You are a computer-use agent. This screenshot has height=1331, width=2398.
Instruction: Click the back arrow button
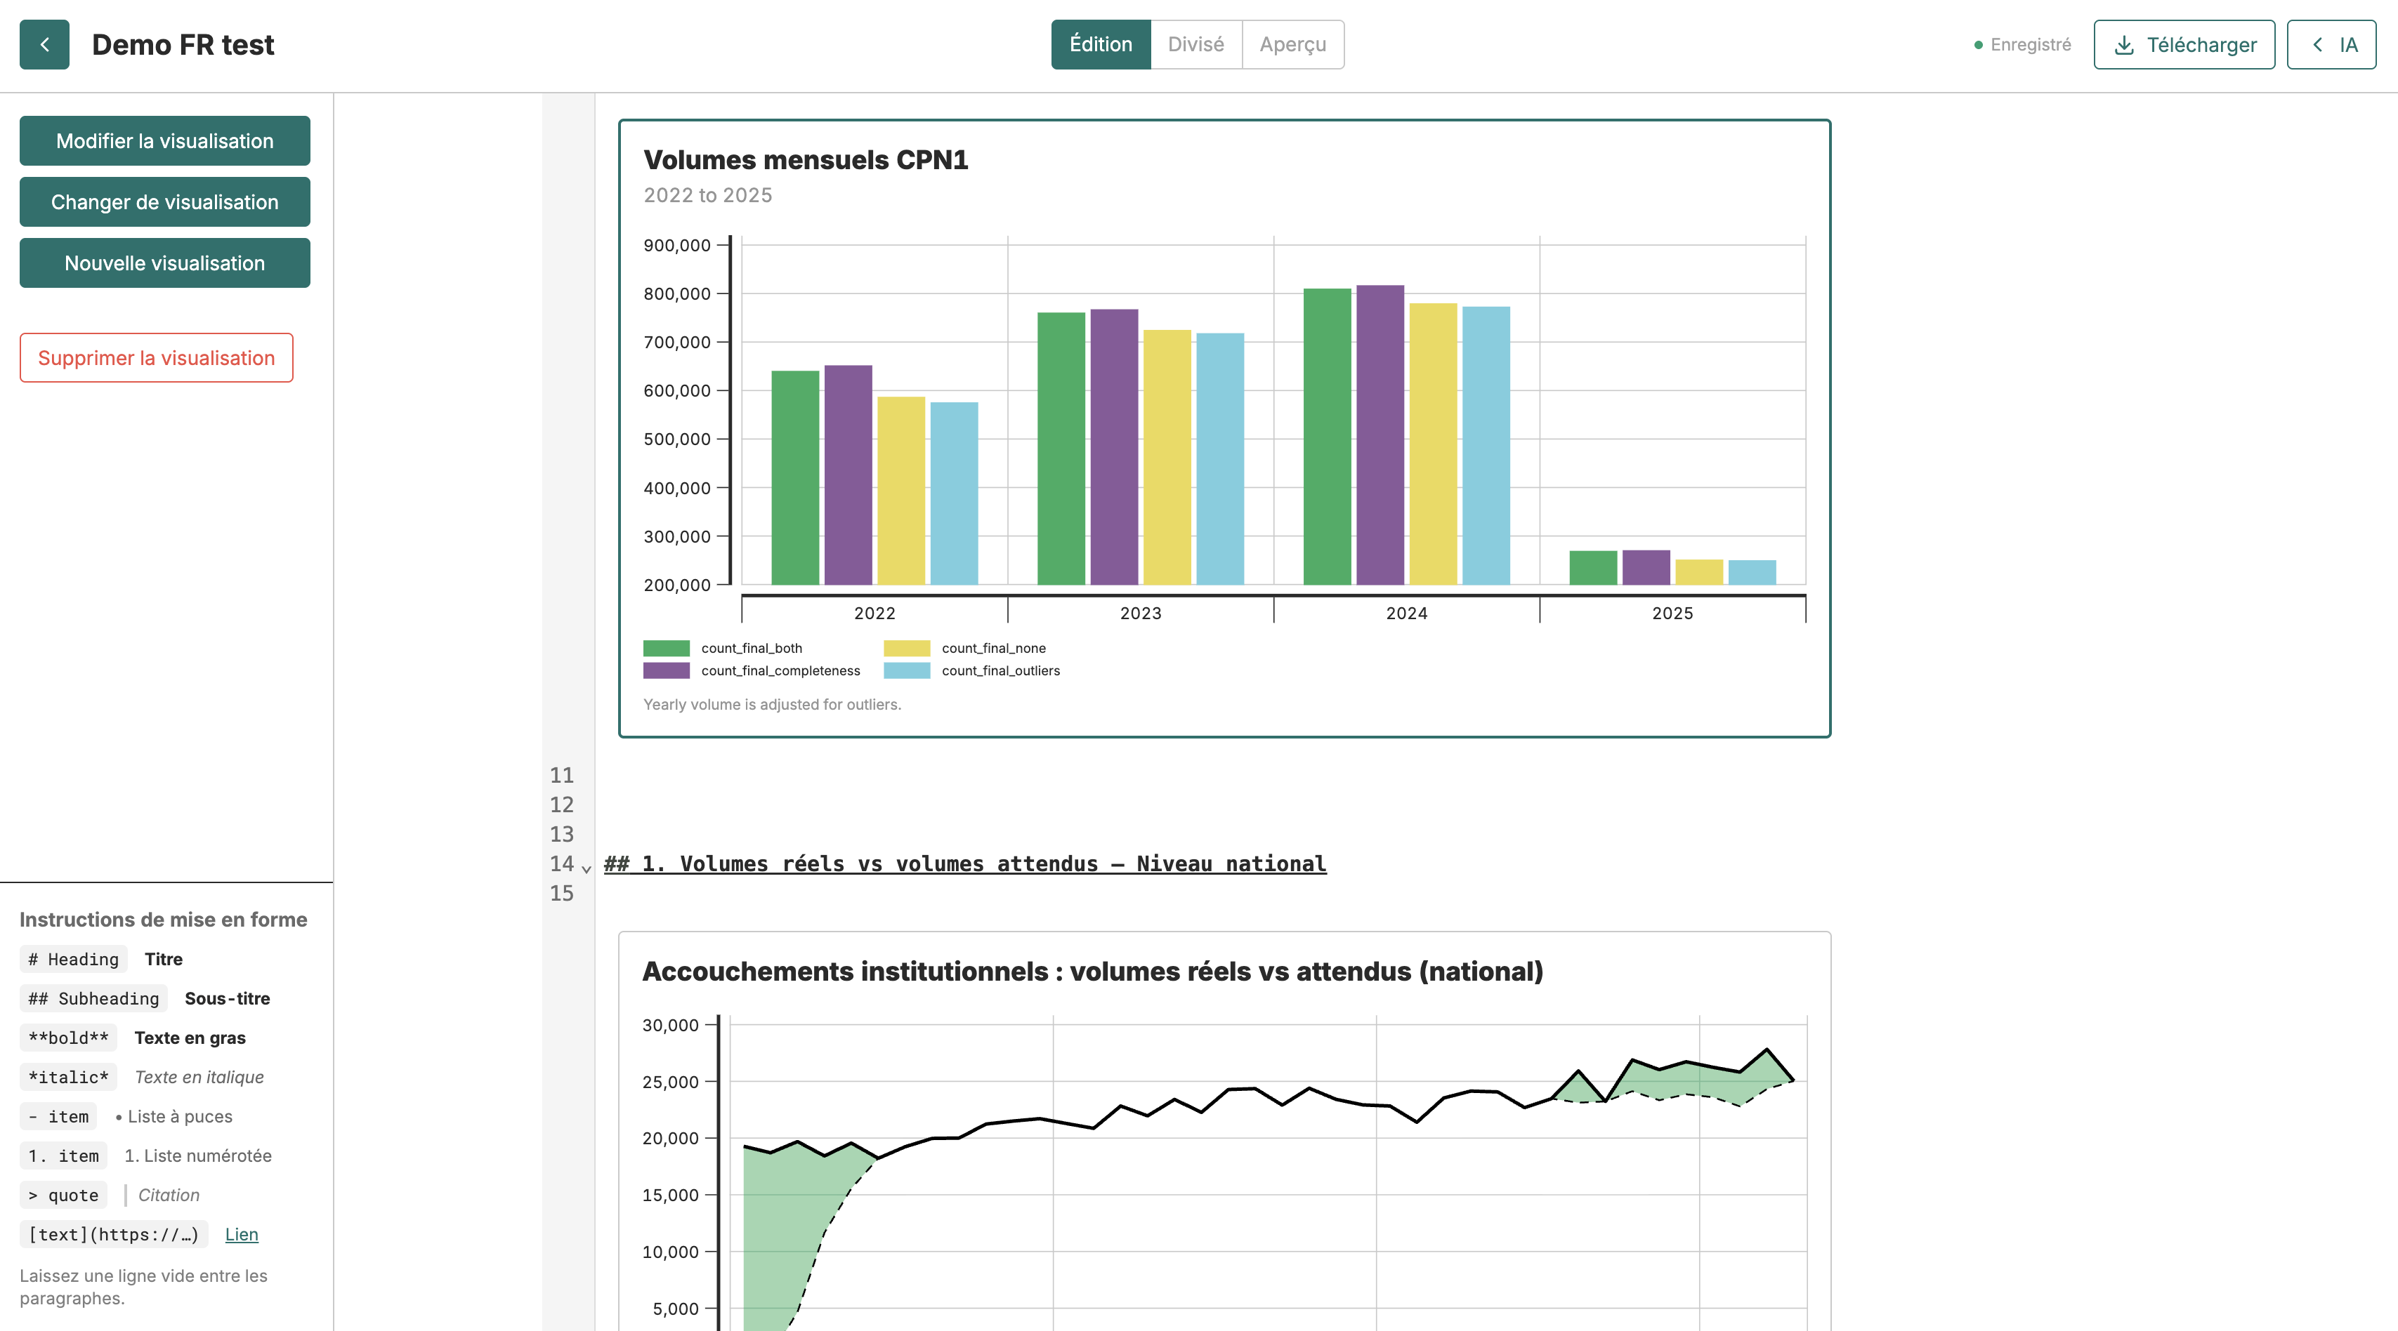[x=45, y=45]
